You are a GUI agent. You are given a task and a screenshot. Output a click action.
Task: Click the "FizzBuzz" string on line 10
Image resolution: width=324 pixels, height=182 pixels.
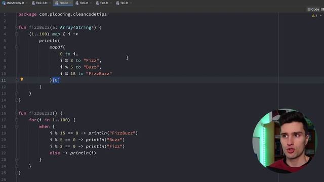[99, 74]
